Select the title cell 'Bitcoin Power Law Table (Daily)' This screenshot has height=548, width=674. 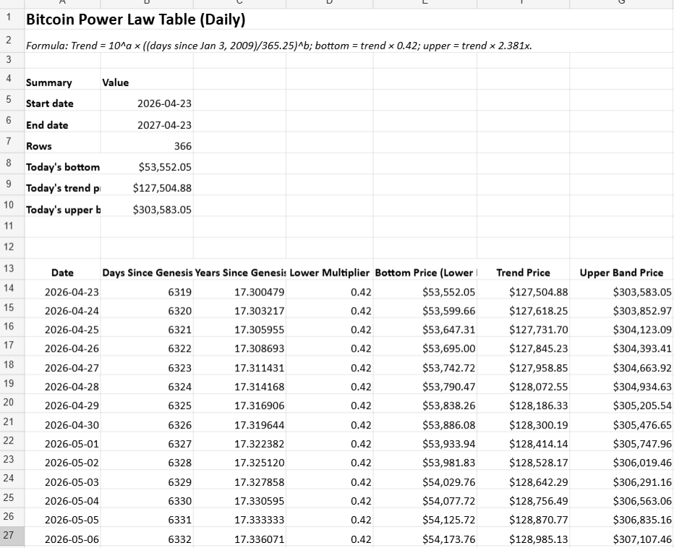(x=136, y=20)
